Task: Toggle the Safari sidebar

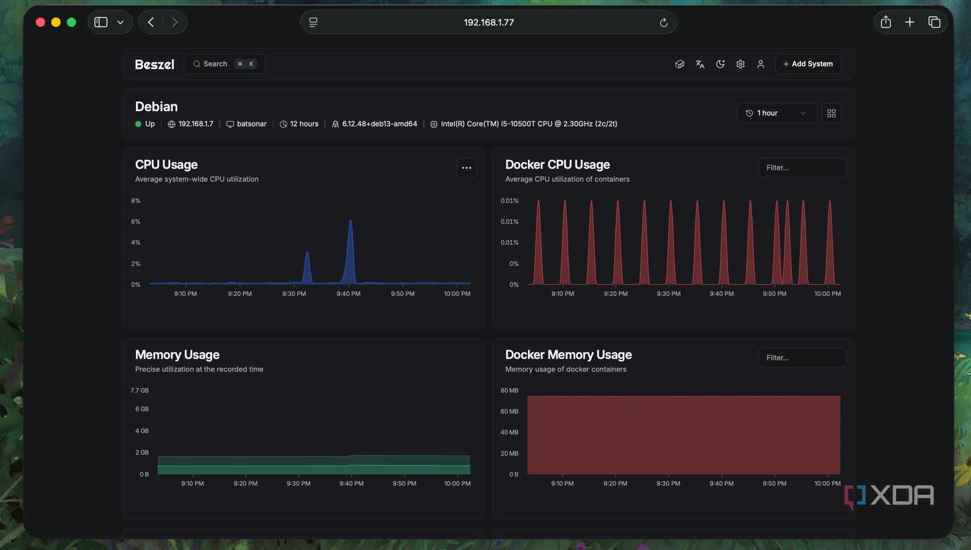Action: (x=101, y=22)
